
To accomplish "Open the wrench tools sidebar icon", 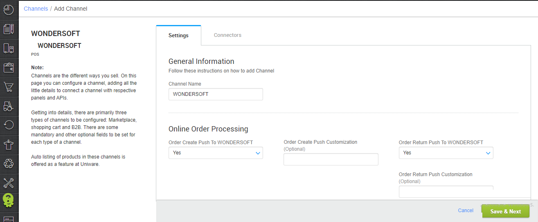I will coord(9,183).
